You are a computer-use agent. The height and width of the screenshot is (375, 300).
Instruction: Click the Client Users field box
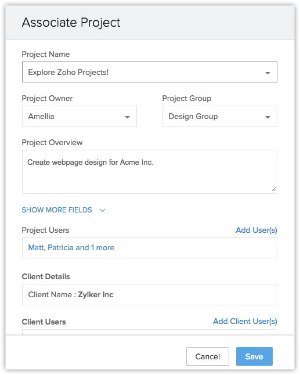pos(150,332)
